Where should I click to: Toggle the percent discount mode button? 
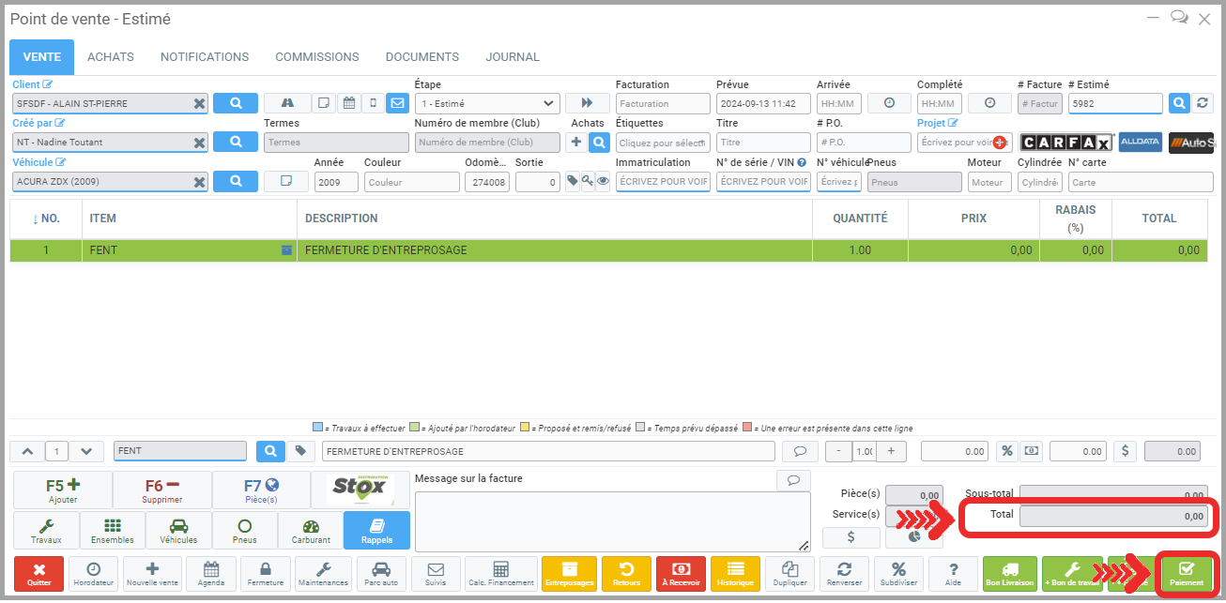(x=1006, y=451)
